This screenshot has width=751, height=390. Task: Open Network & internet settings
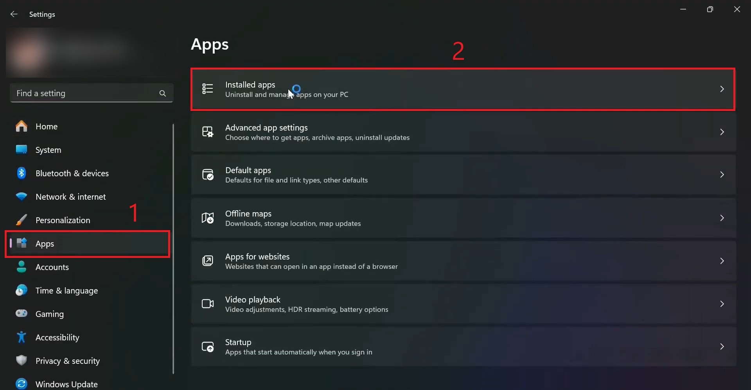tap(71, 197)
